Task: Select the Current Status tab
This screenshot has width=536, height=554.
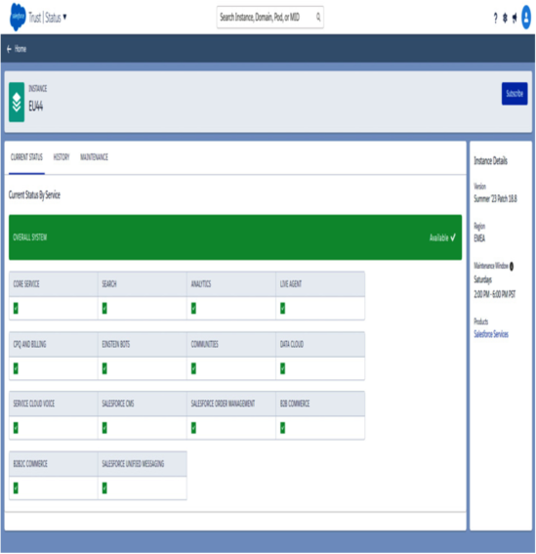Action: pyautogui.click(x=26, y=157)
